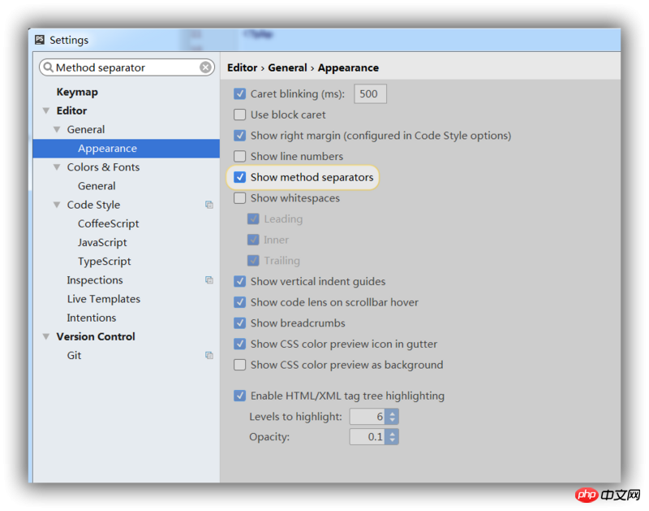Disable Show breadcrumbs
This screenshot has width=649, height=511.
pos(239,323)
